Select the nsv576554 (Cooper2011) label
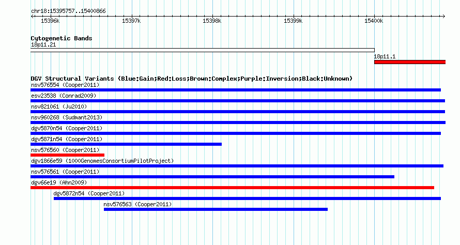 tap(65, 85)
